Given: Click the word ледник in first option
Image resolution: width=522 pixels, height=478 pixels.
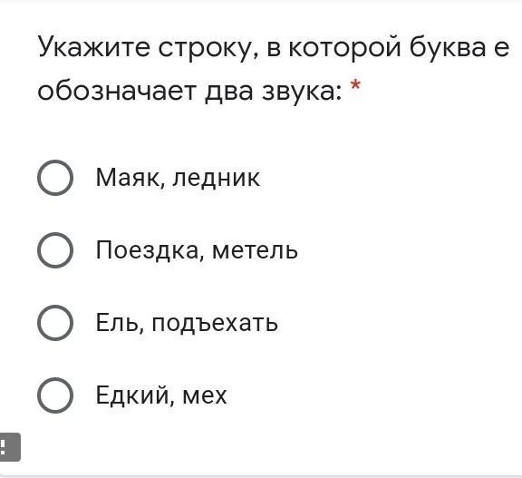Looking at the screenshot, I should pos(217,180).
